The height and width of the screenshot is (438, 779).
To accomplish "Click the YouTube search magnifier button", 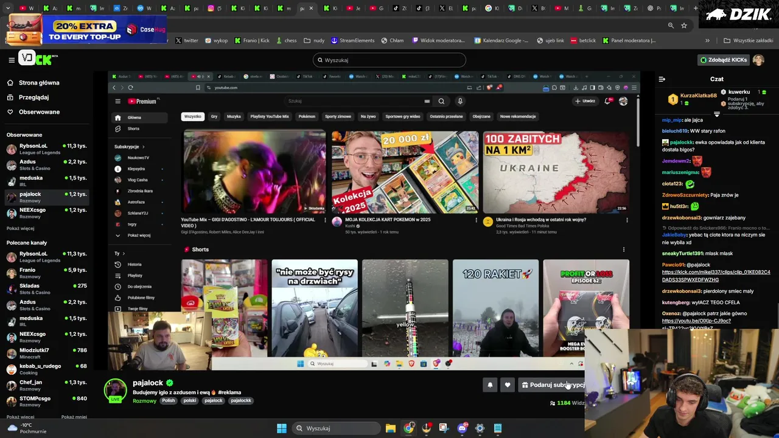I will click(x=441, y=101).
